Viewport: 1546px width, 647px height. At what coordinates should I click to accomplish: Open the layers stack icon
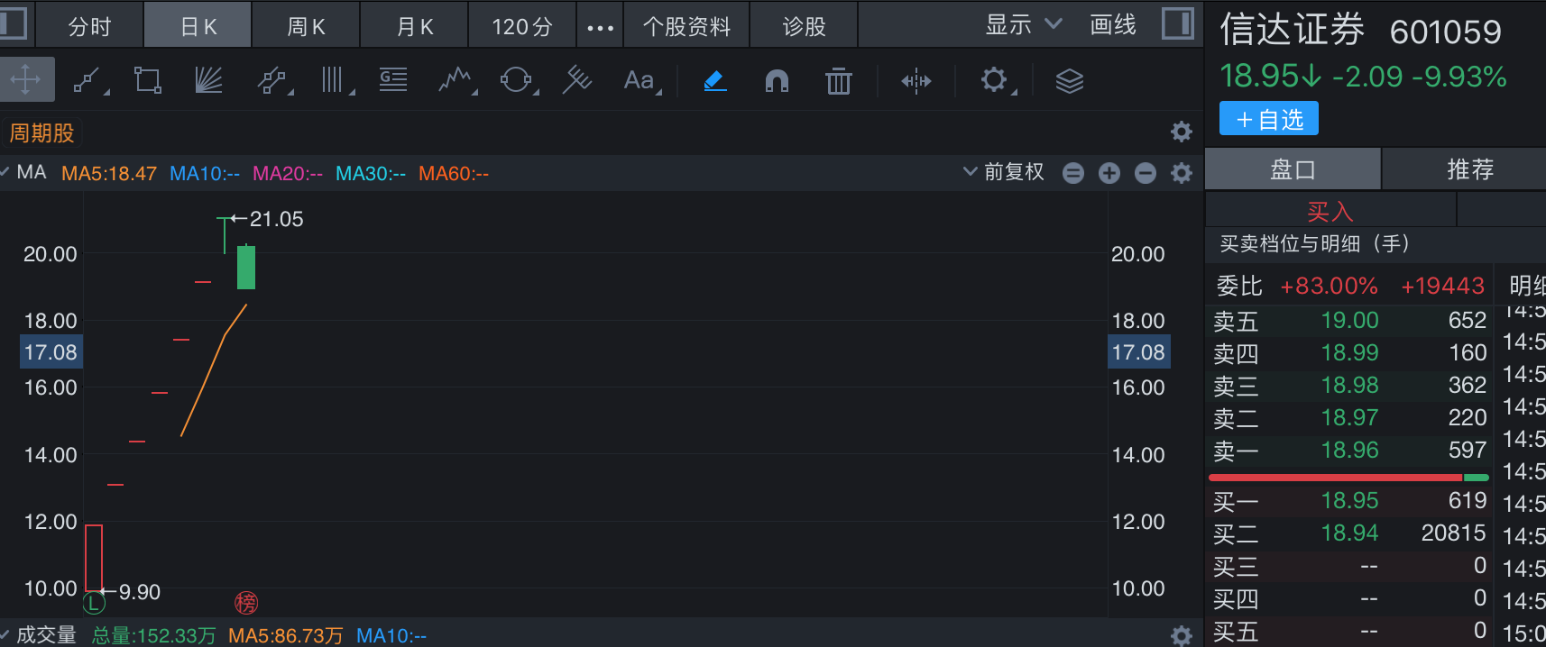[x=1069, y=82]
